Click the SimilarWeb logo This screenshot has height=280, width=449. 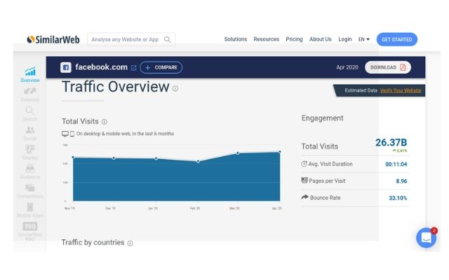[x=53, y=39]
